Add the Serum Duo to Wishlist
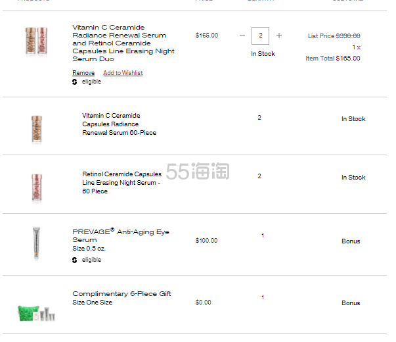Screen dimensions: 396x342 123,73
